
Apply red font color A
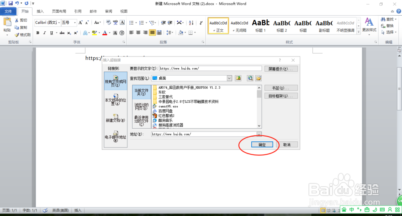(105, 33)
